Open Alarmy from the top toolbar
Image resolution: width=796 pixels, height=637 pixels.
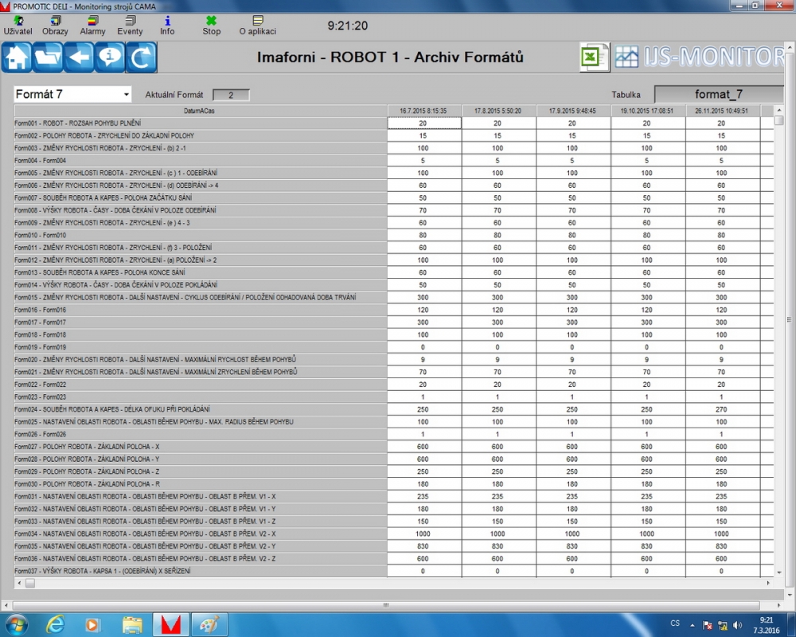[x=92, y=25]
